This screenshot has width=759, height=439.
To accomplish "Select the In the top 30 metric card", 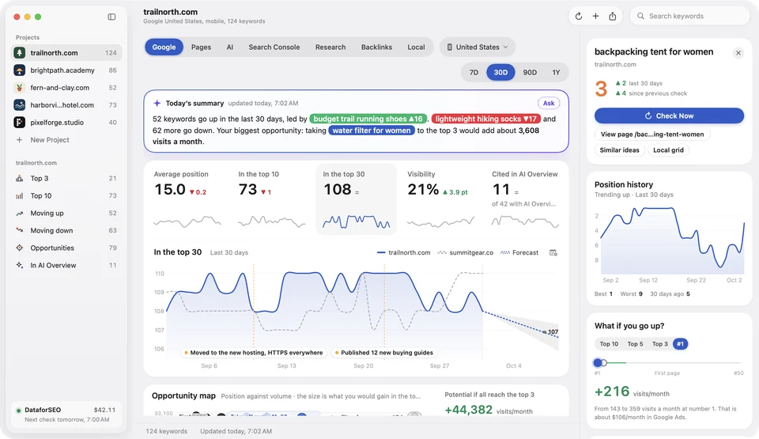I will point(357,199).
